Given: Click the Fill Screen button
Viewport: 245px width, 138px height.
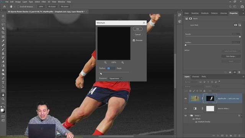Looking at the screenshot, I should pos(65,7).
